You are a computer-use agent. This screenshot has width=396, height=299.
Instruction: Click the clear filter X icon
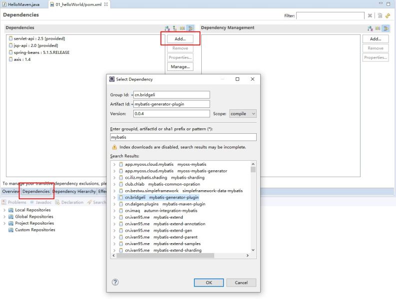point(370,16)
